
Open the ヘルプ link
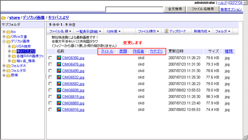click(222, 3)
